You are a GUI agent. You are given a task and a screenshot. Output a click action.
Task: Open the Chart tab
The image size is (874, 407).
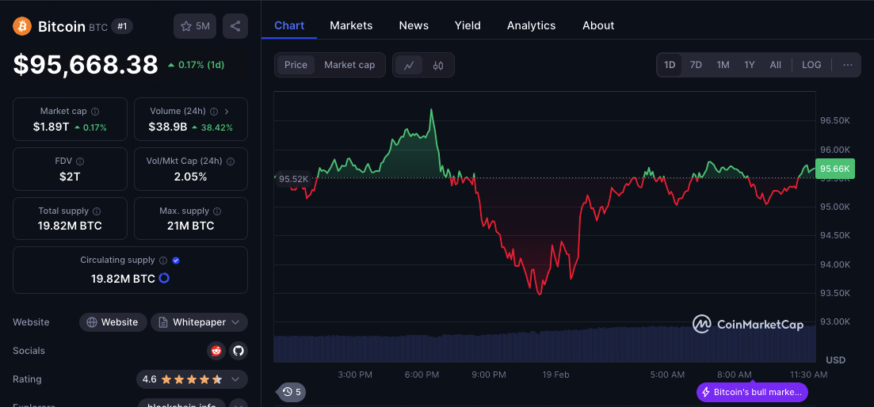289,25
